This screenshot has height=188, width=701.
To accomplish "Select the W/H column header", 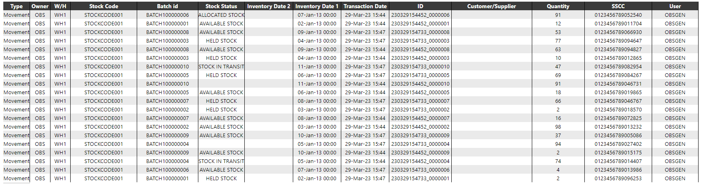I will [60, 6].
